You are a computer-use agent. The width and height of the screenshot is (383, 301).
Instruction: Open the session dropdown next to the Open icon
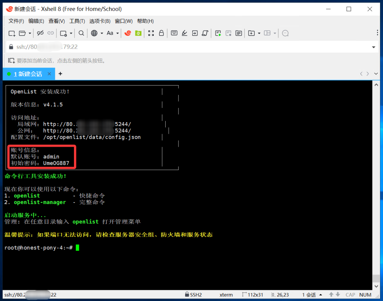point(29,33)
